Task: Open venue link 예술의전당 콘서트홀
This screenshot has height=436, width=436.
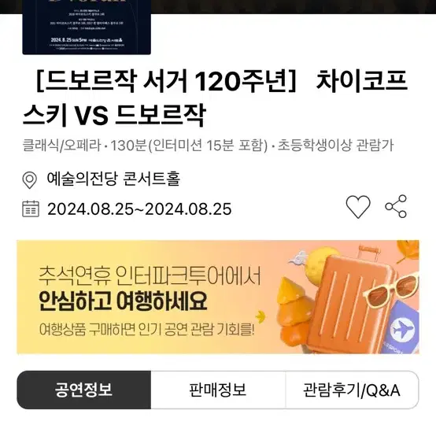Action: (x=113, y=179)
